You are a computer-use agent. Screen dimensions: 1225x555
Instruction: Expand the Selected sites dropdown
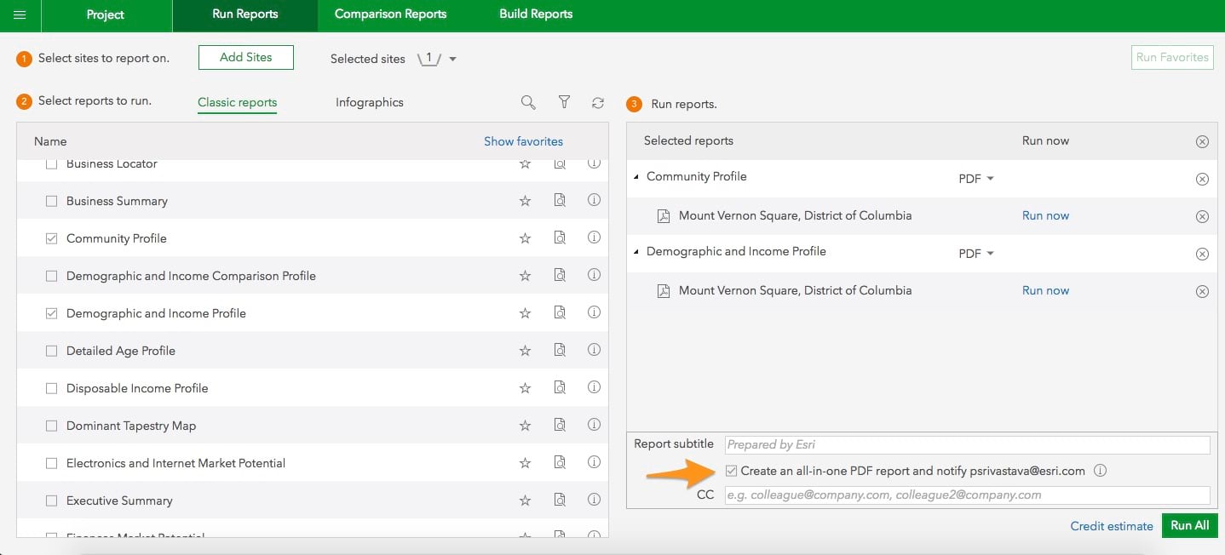pyautogui.click(x=452, y=59)
